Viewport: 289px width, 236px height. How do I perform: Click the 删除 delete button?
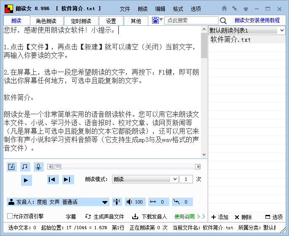point(244,217)
